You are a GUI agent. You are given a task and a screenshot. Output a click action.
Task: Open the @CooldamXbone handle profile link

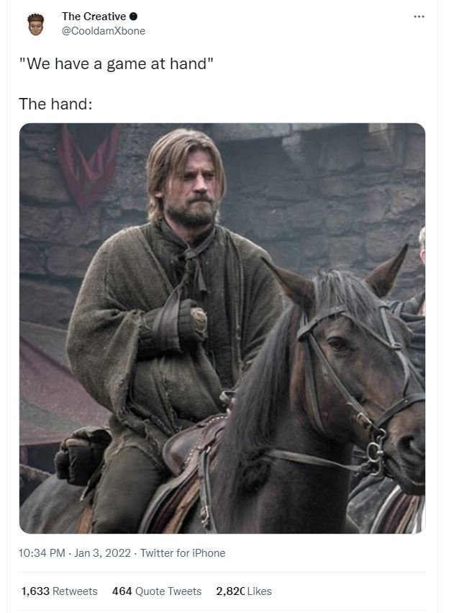click(x=104, y=31)
